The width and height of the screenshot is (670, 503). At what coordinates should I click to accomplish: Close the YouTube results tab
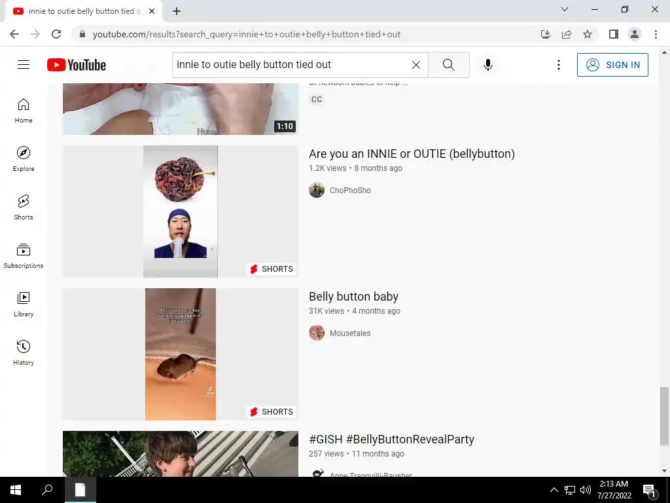152,11
